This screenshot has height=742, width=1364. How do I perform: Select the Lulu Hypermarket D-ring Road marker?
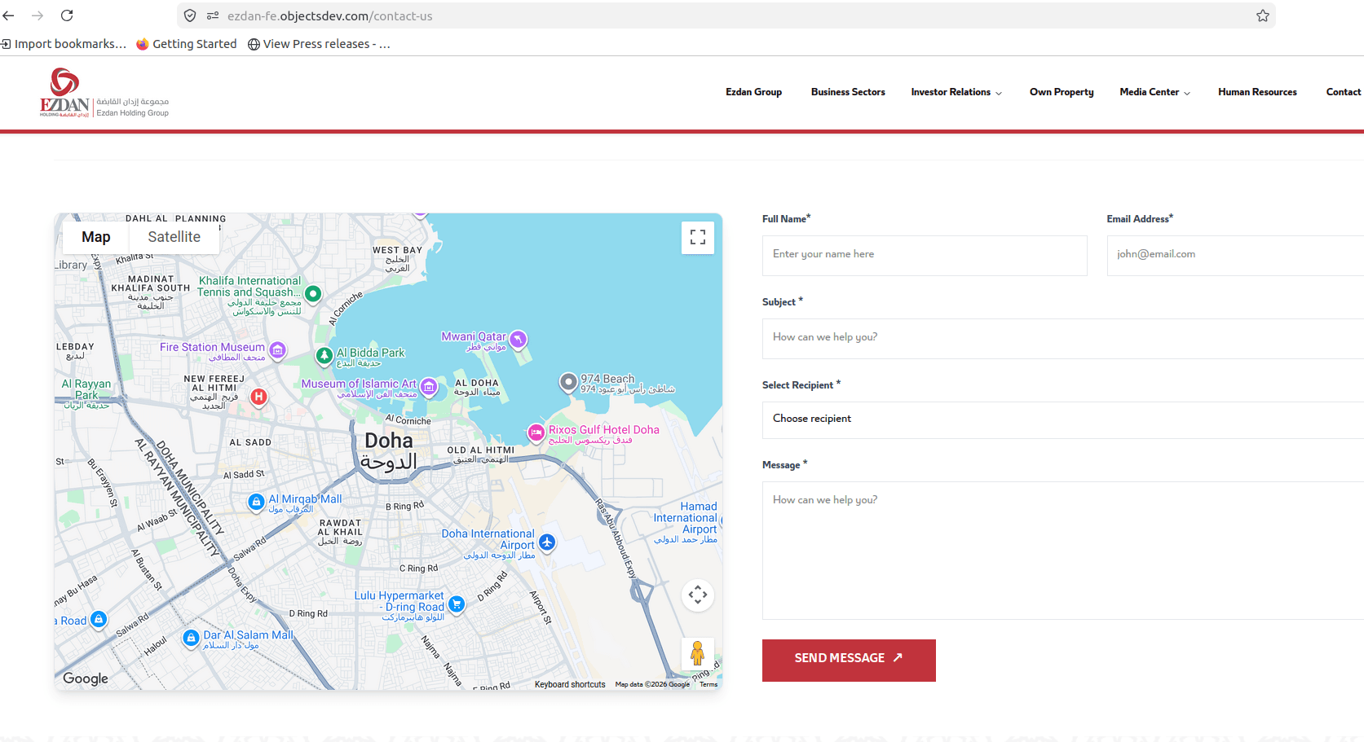(457, 604)
